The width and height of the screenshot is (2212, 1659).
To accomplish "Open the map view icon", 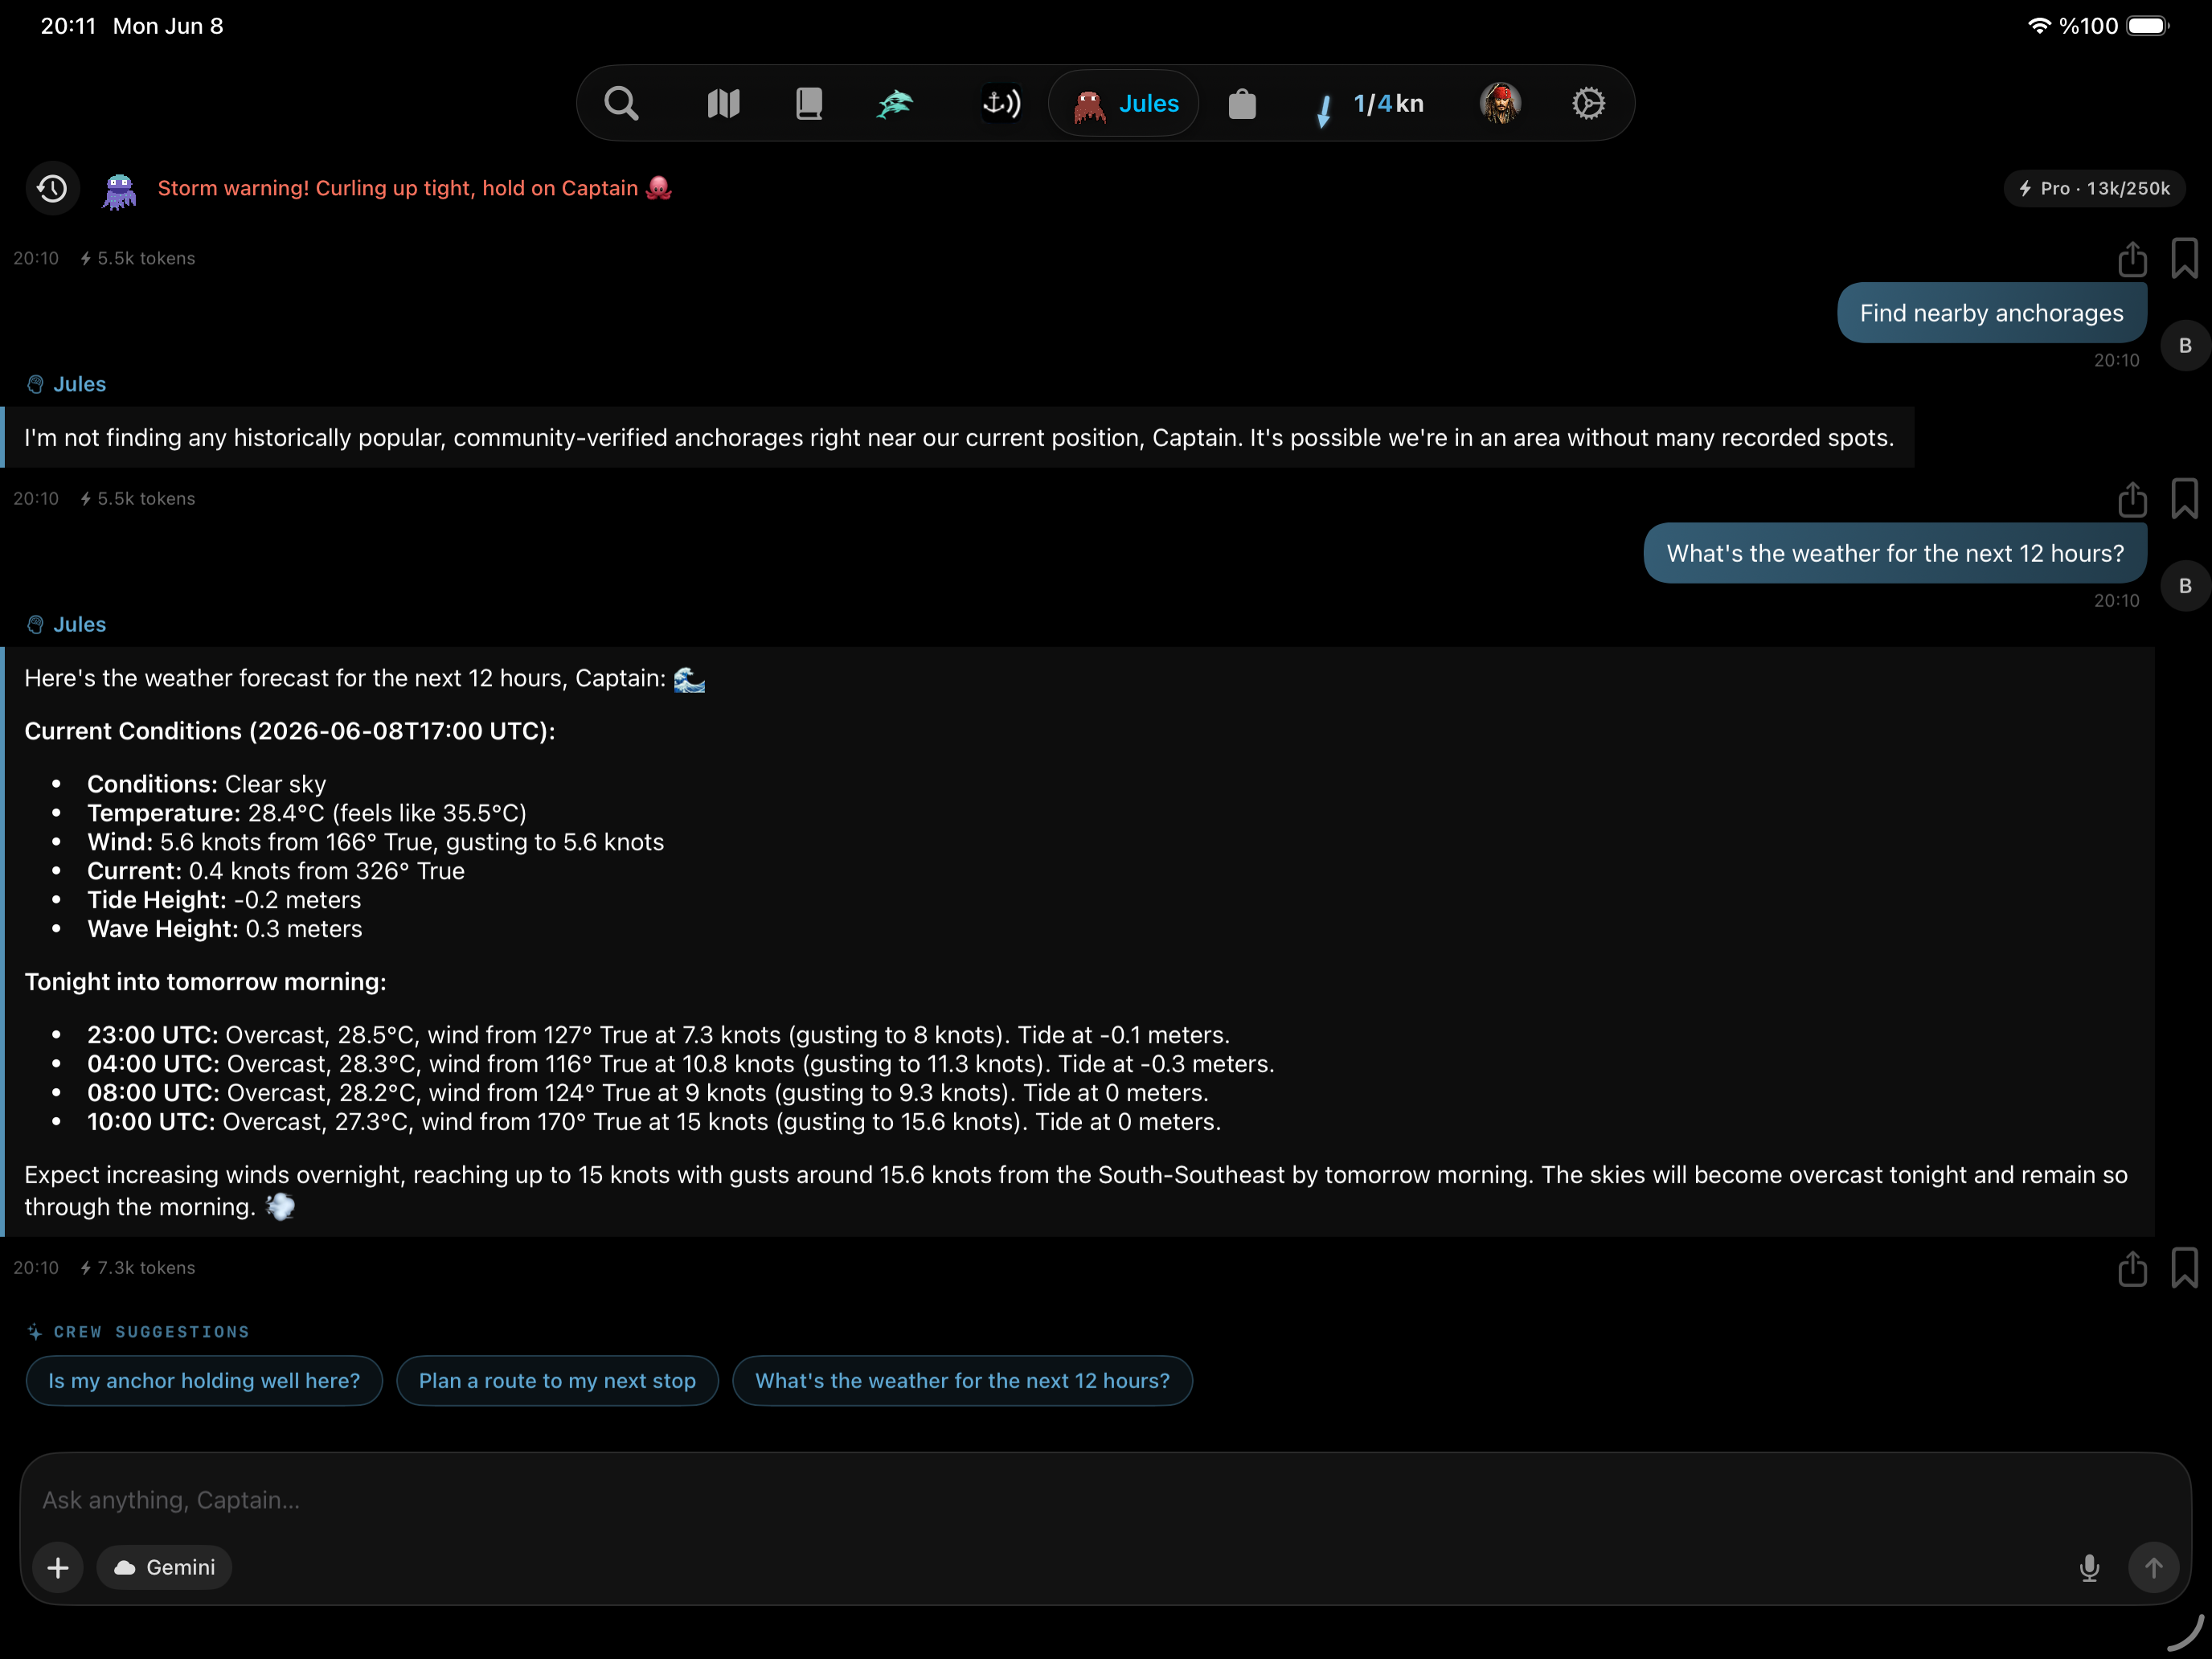I will point(723,103).
